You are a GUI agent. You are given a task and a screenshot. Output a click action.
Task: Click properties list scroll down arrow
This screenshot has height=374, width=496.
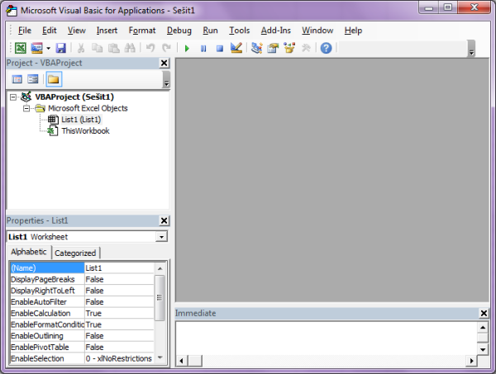160,357
